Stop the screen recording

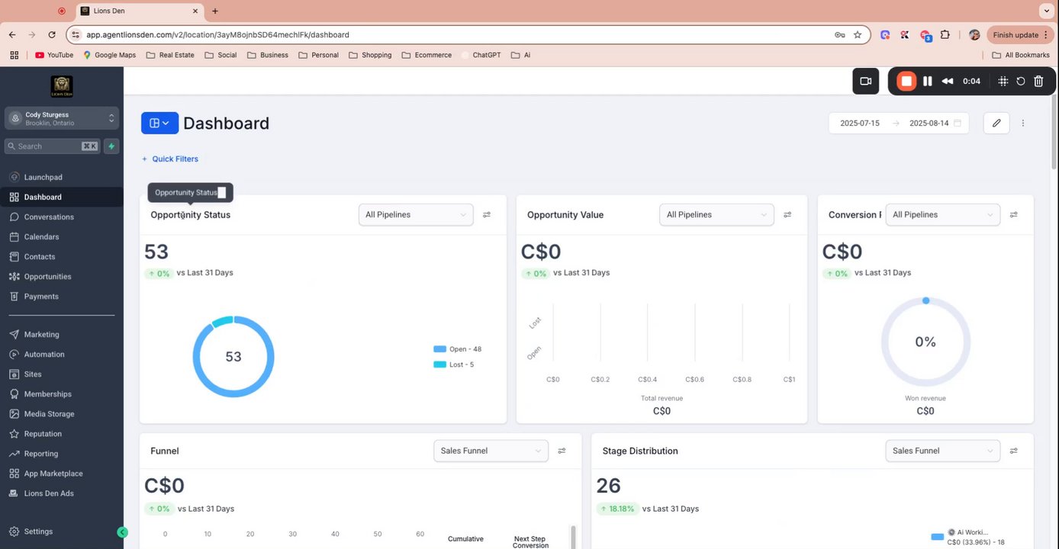tap(906, 81)
